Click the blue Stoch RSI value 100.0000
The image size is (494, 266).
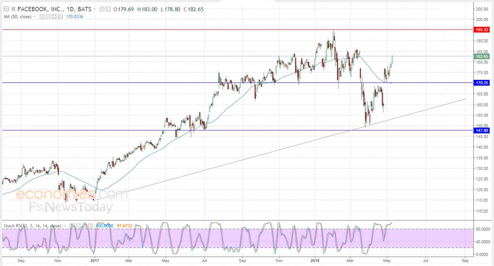[x=105, y=226]
